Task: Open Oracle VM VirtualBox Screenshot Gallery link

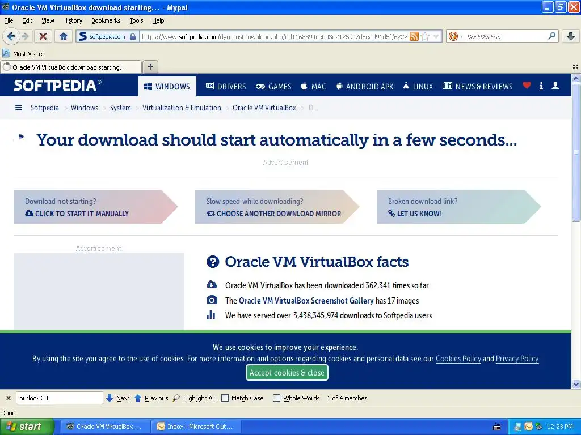Action: coord(306,301)
